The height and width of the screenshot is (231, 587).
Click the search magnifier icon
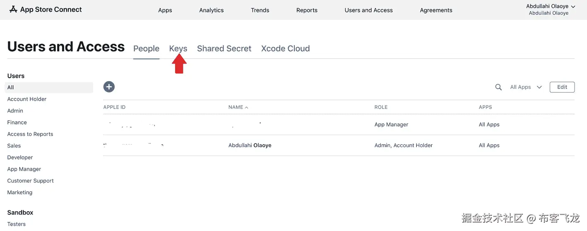[x=498, y=87]
